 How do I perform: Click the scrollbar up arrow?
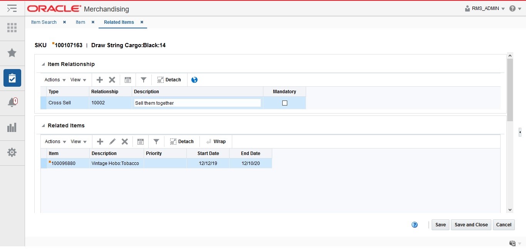point(510,56)
